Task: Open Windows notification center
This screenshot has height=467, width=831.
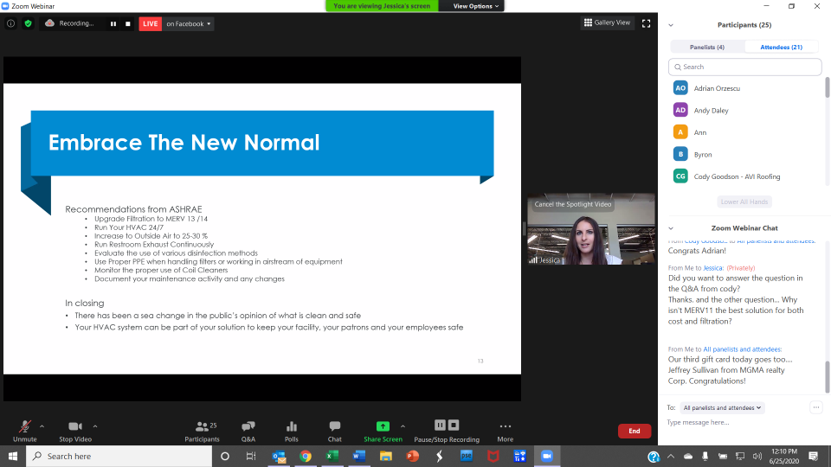Action: (x=814, y=456)
